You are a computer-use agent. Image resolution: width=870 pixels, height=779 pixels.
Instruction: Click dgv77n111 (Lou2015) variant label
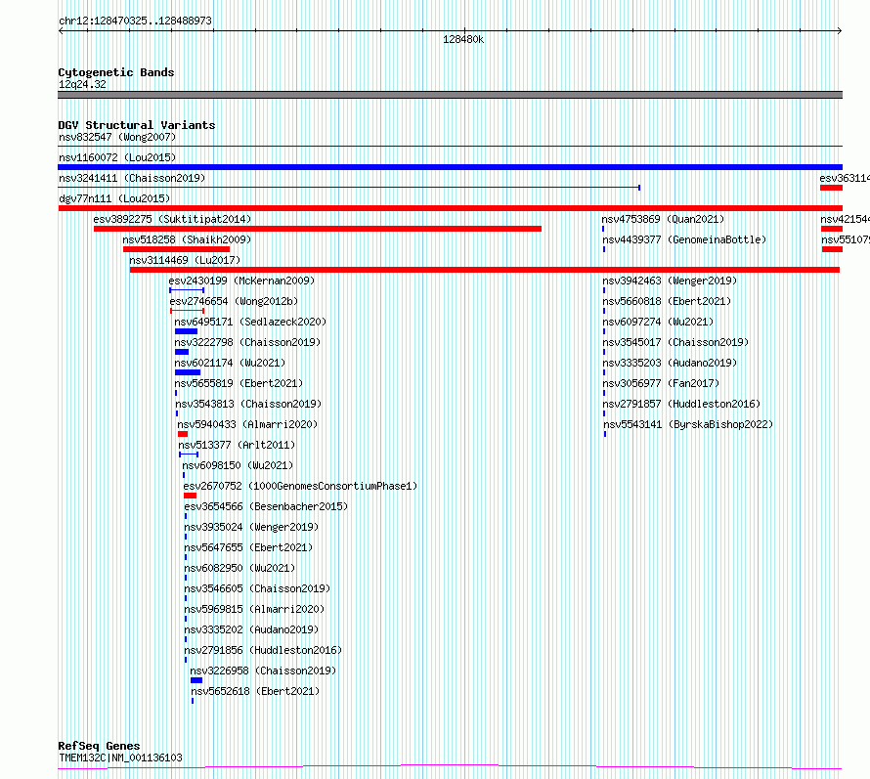point(114,198)
